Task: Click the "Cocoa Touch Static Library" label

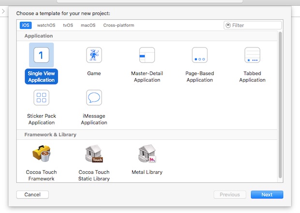Action: point(94,175)
